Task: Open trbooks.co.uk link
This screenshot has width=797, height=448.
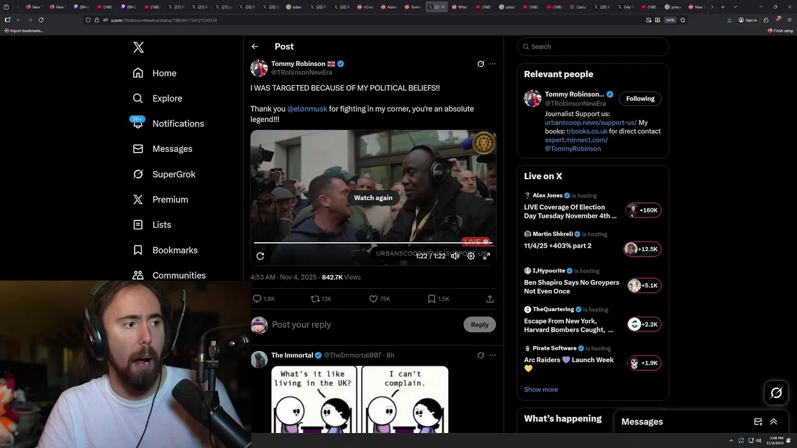Action: (587, 131)
